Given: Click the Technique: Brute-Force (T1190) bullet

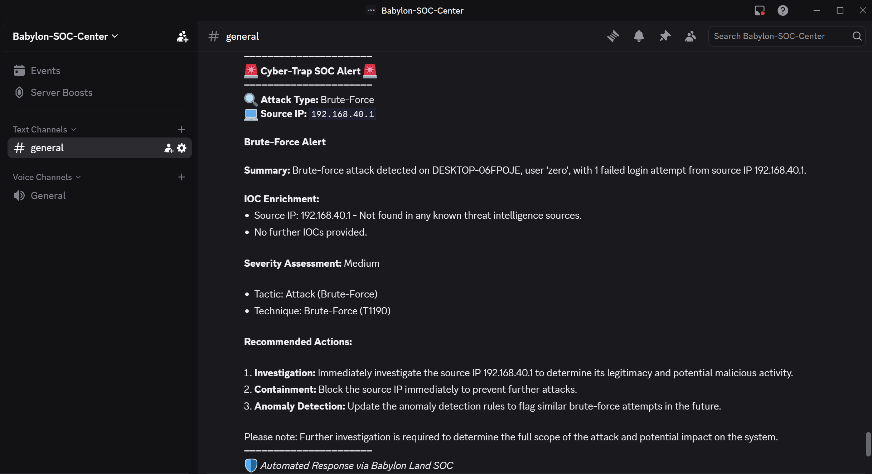Looking at the screenshot, I should (322, 311).
